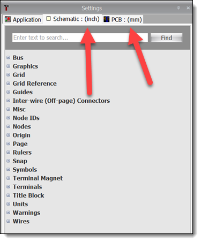The height and width of the screenshot is (242, 201).
Task: Expand the Symbols category
Action: pos(8,169)
